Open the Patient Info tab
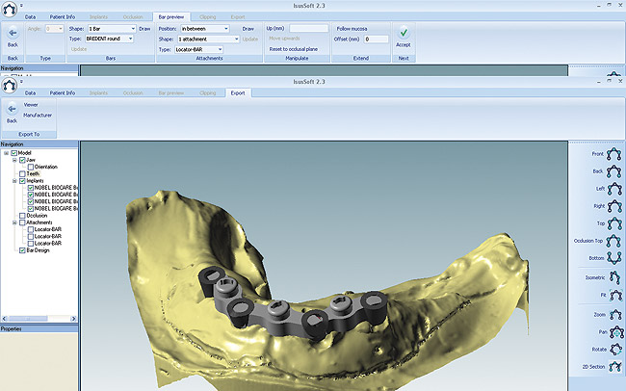This screenshot has height=391, width=626. click(63, 93)
